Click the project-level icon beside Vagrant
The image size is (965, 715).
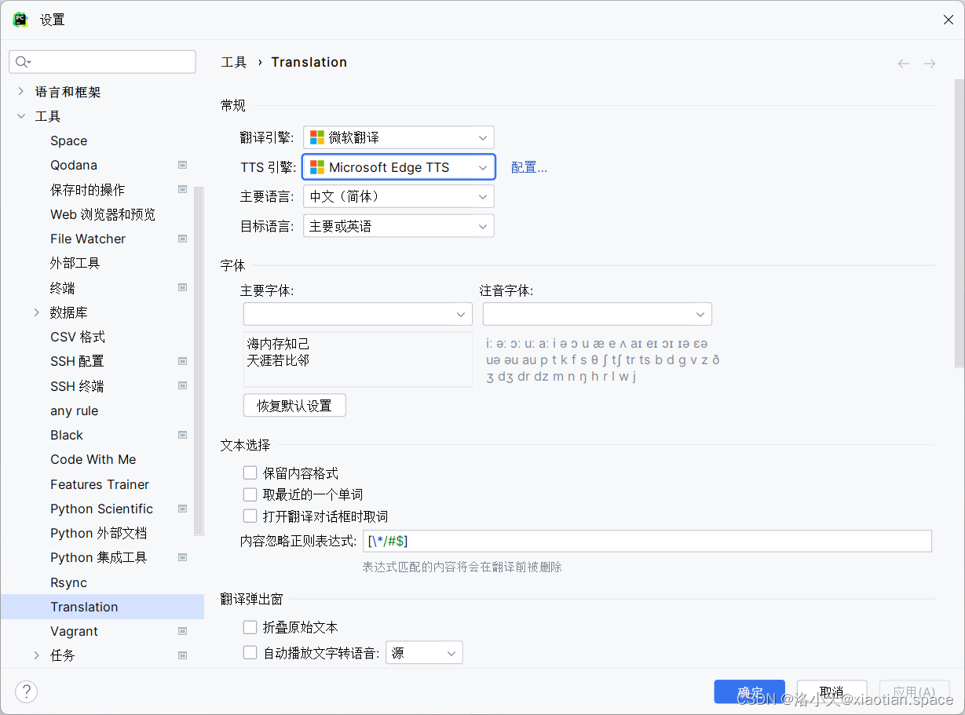point(182,631)
